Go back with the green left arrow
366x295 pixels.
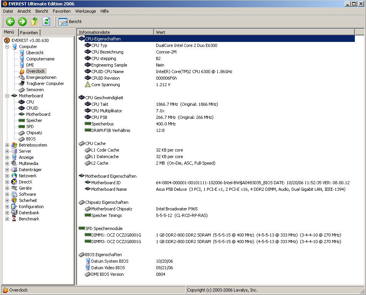pos(10,22)
